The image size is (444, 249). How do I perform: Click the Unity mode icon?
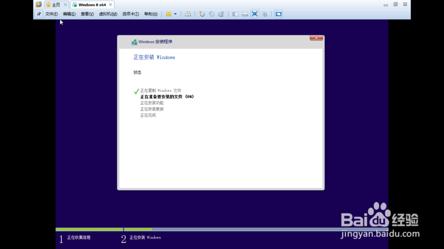[265, 14]
